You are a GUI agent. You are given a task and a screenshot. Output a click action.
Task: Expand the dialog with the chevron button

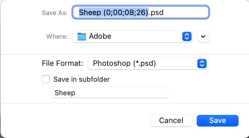click(x=203, y=36)
